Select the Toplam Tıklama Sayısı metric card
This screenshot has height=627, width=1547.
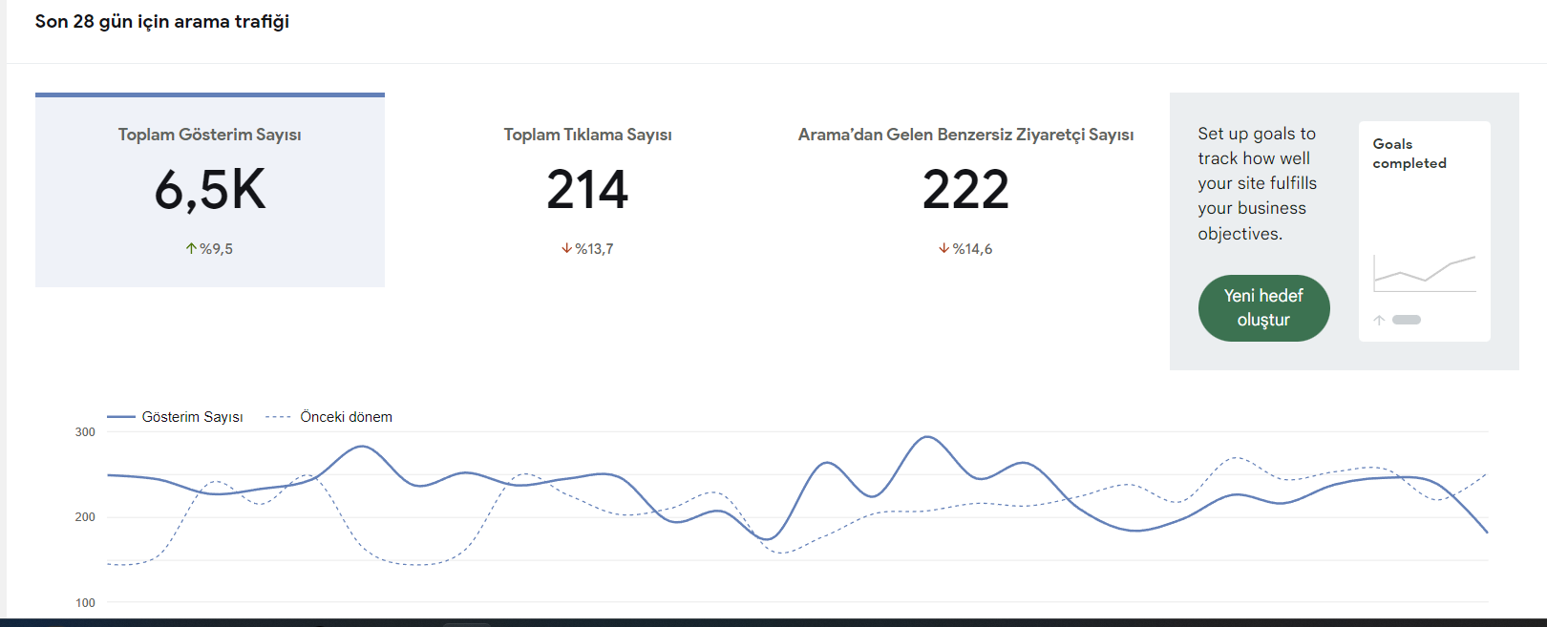tap(587, 190)
